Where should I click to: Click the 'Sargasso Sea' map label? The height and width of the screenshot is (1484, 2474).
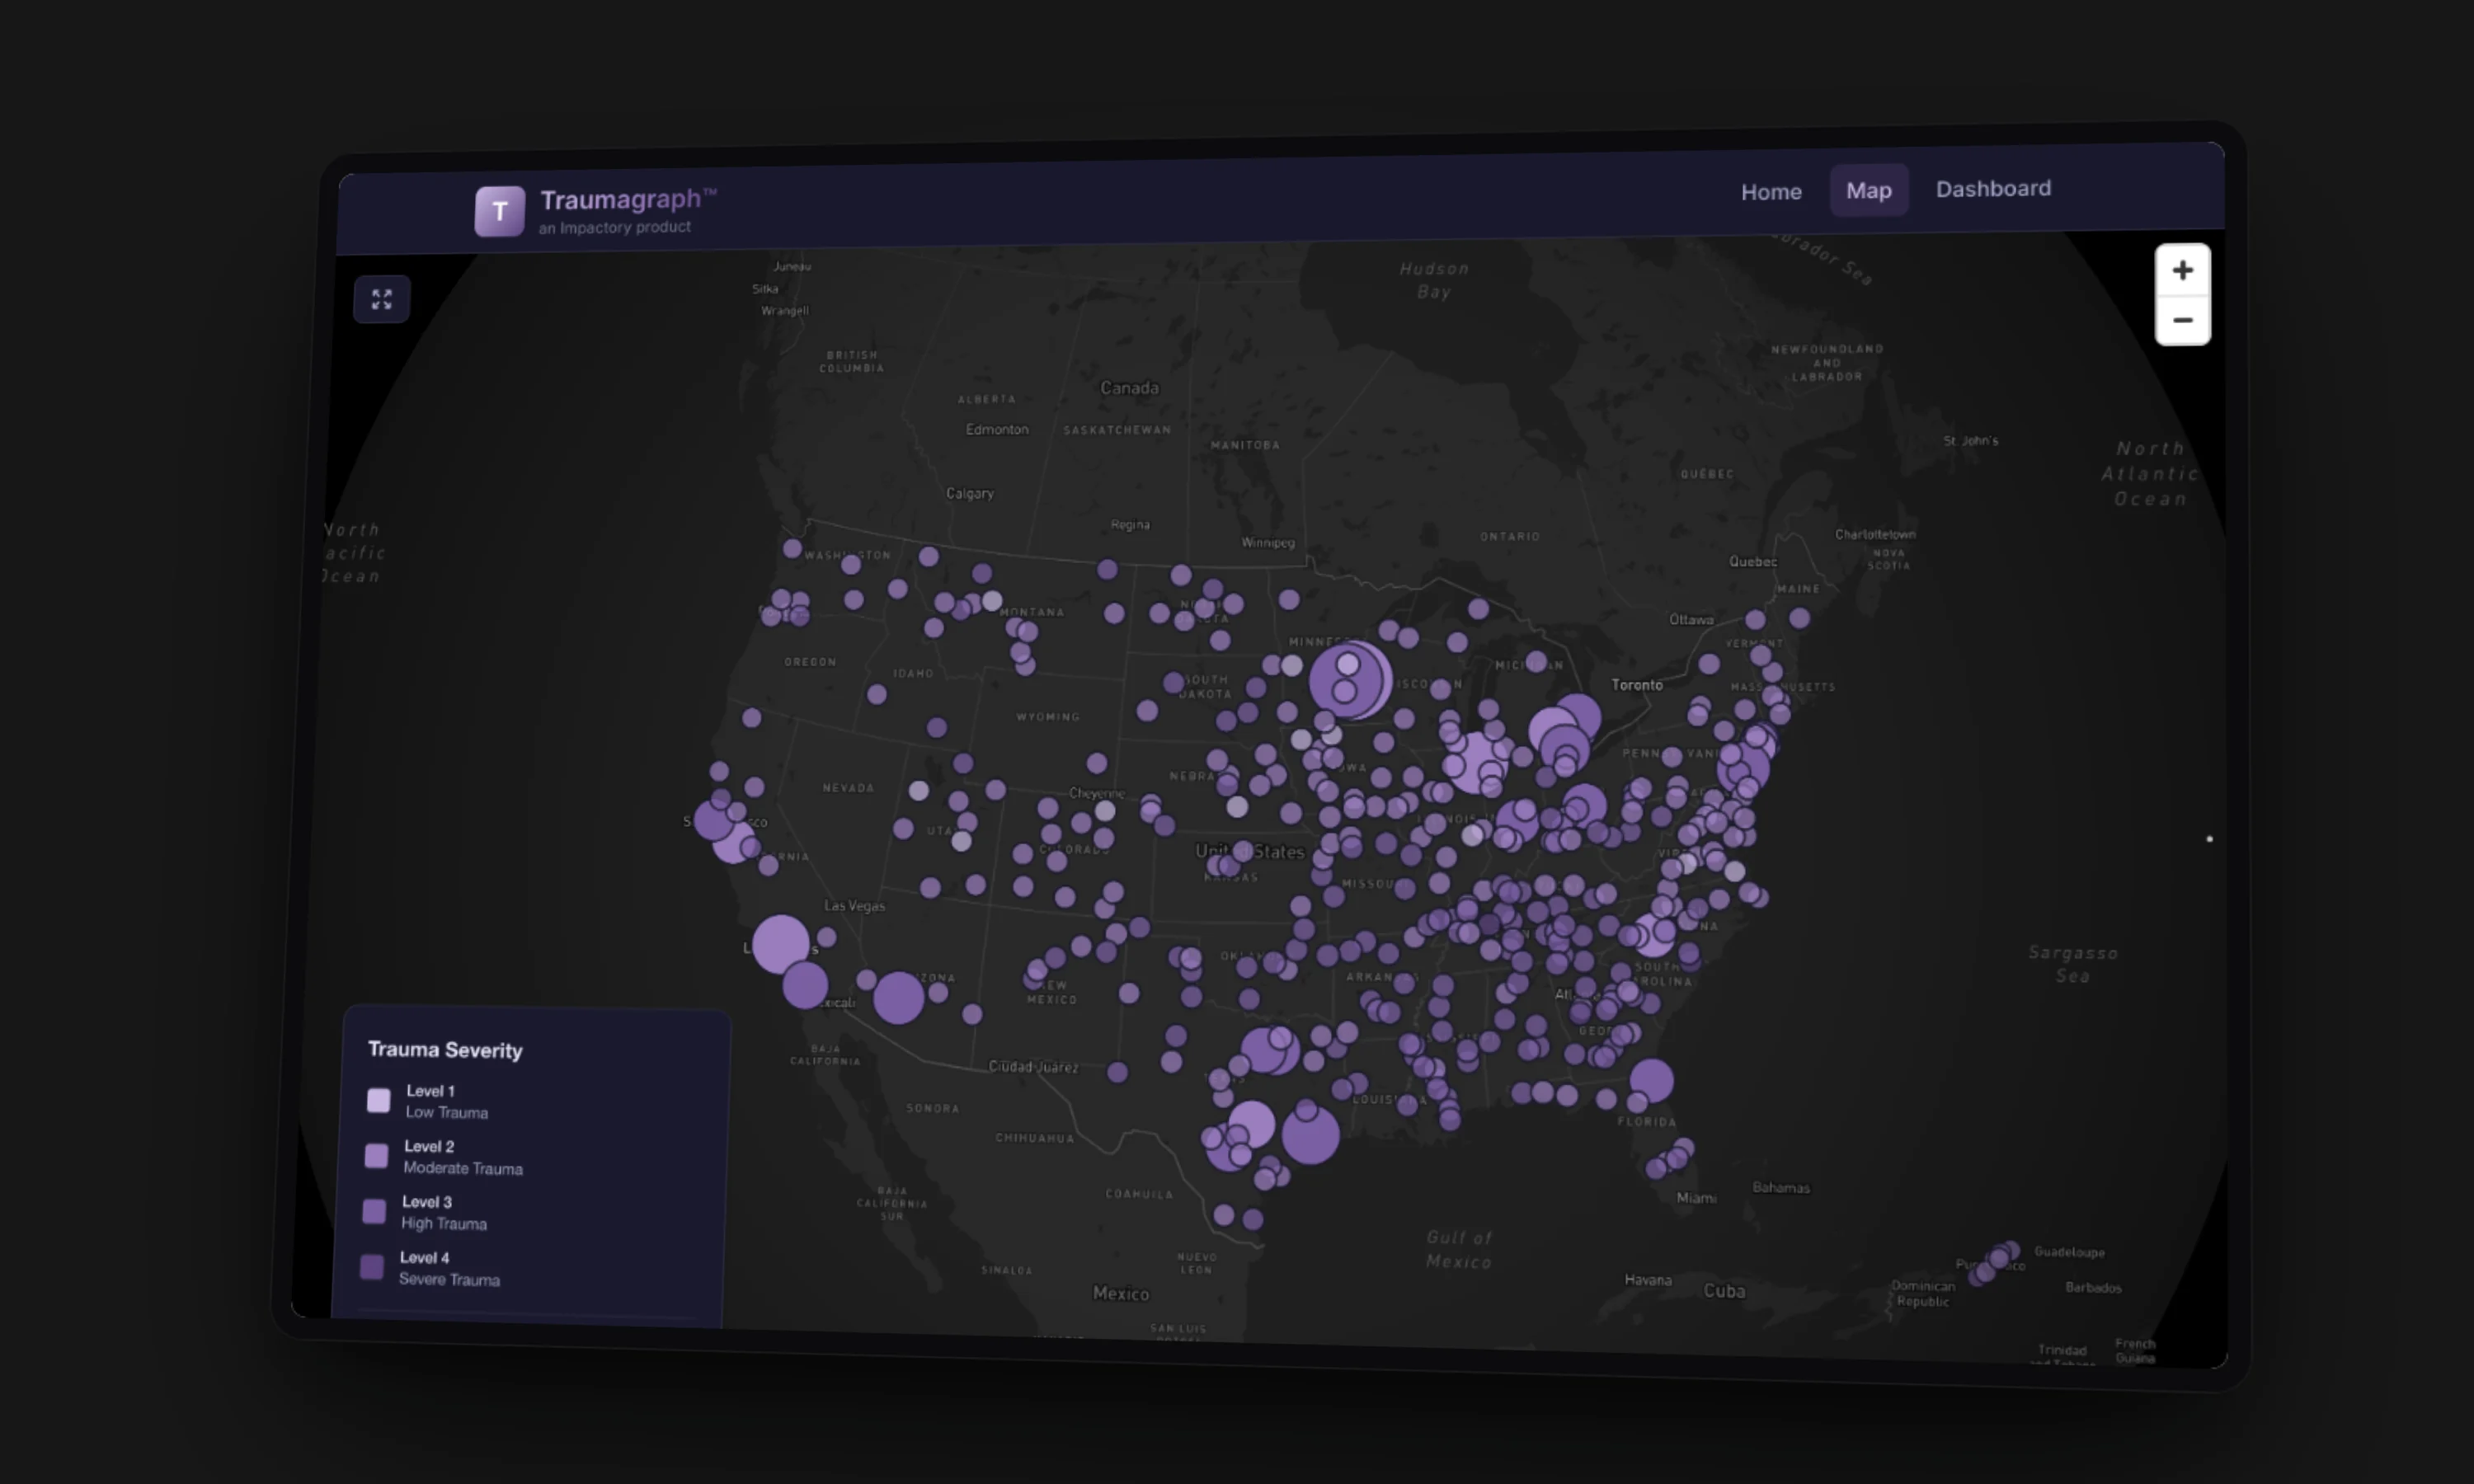coord(2073,964)
